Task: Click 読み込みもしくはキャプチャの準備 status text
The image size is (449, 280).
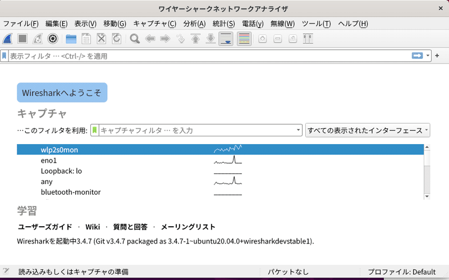Action: (x=74, y=272)
